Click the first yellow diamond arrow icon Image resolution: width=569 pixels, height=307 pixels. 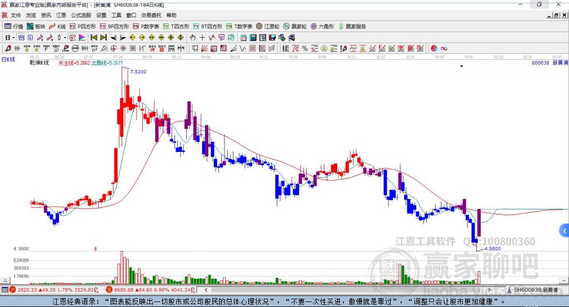click(132, 38)
